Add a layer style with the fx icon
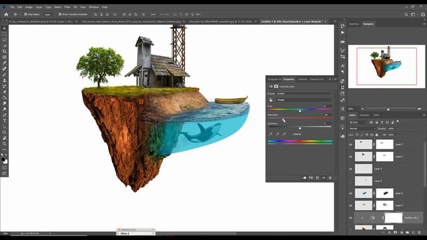The height and width of the screenshot is (240, 427). point(390,233)
